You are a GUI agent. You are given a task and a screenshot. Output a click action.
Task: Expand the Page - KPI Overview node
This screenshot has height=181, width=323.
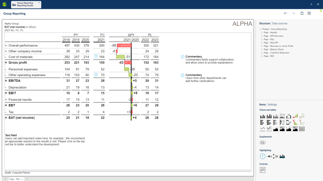pyautogui.click(x=261, y=36)
